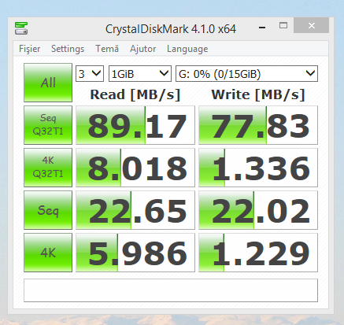The height and width of the screenshot is (325, 344).
Task: Click the Read [MB/s] column header
Action: [x=135, y=94]
